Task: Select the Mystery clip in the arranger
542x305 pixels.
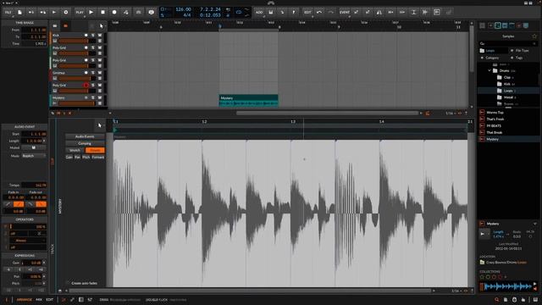Action: (248, 101)
